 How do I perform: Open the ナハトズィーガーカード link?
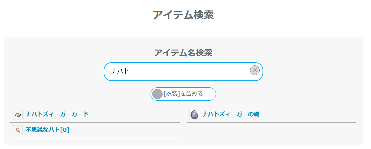click(x=57, y=114)
